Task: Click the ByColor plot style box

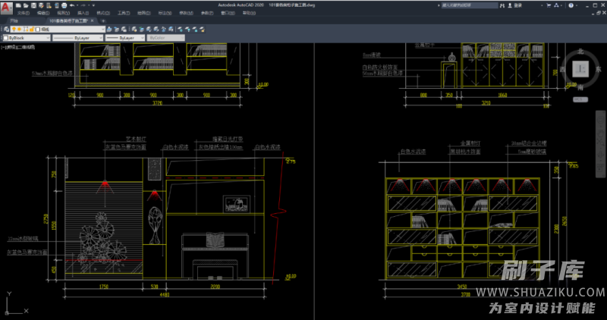Action: click(163, 37)
